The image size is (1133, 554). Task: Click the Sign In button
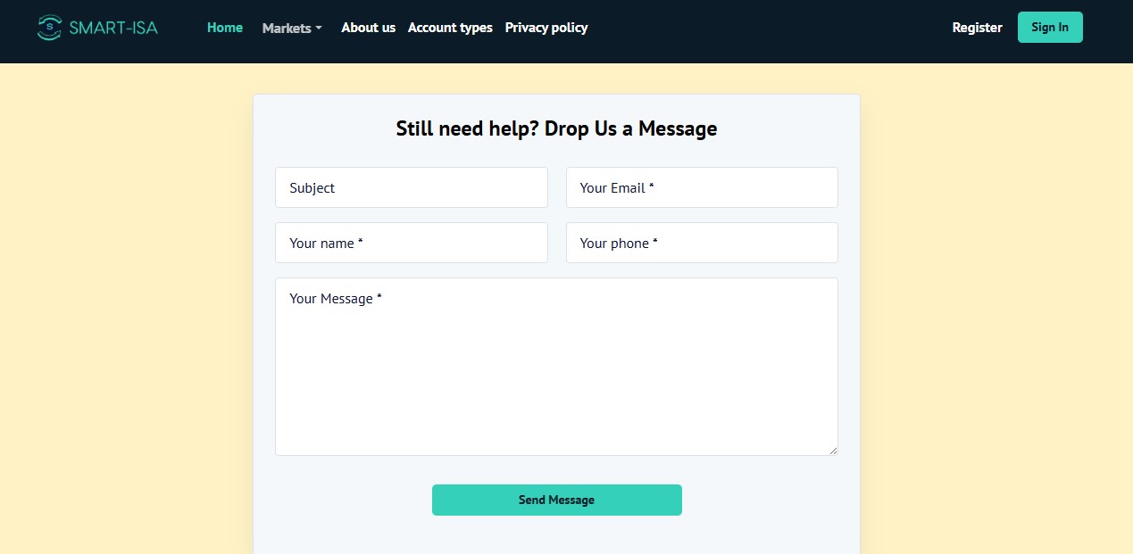click(1050, 27)
